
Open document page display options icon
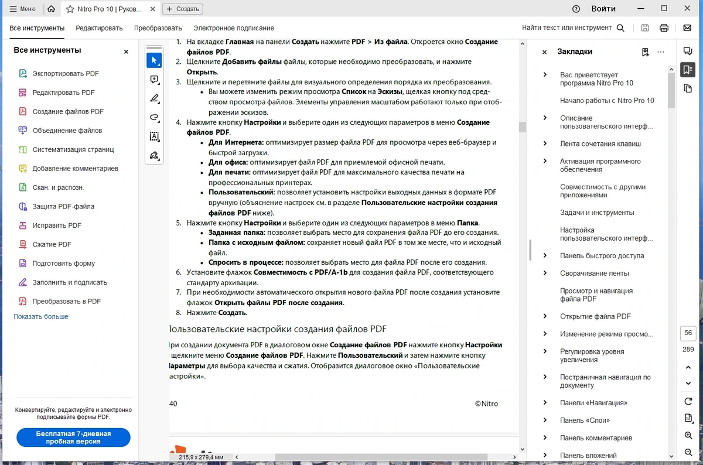click(688, 418)
